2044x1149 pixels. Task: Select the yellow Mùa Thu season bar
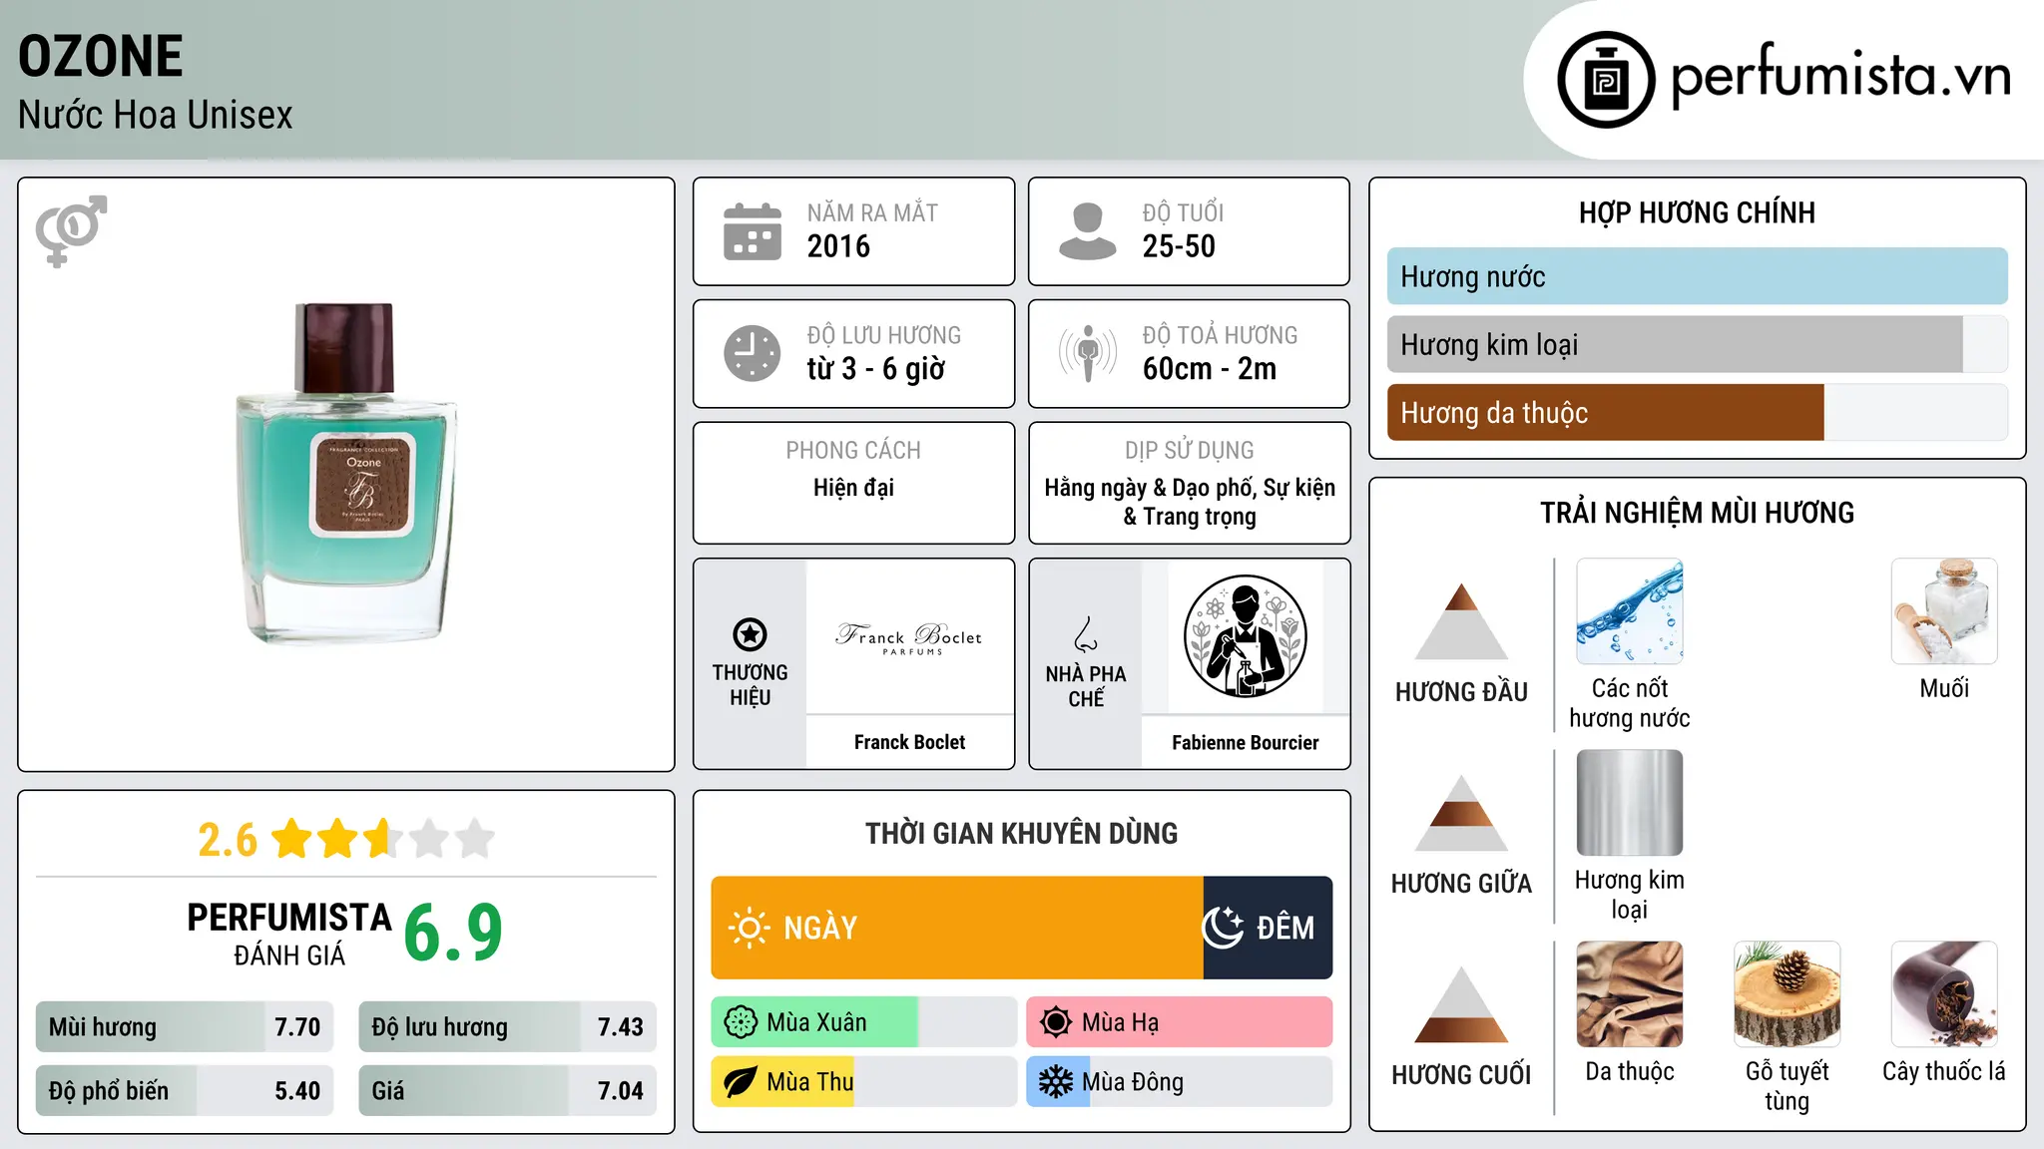pyautogui.click(x=864, y=1082)
